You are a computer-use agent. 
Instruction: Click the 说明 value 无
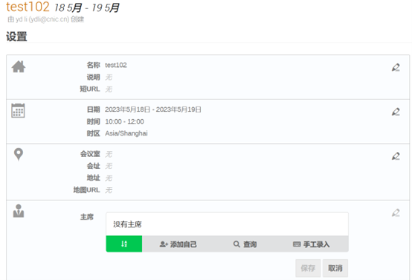[x=109, y=77]
